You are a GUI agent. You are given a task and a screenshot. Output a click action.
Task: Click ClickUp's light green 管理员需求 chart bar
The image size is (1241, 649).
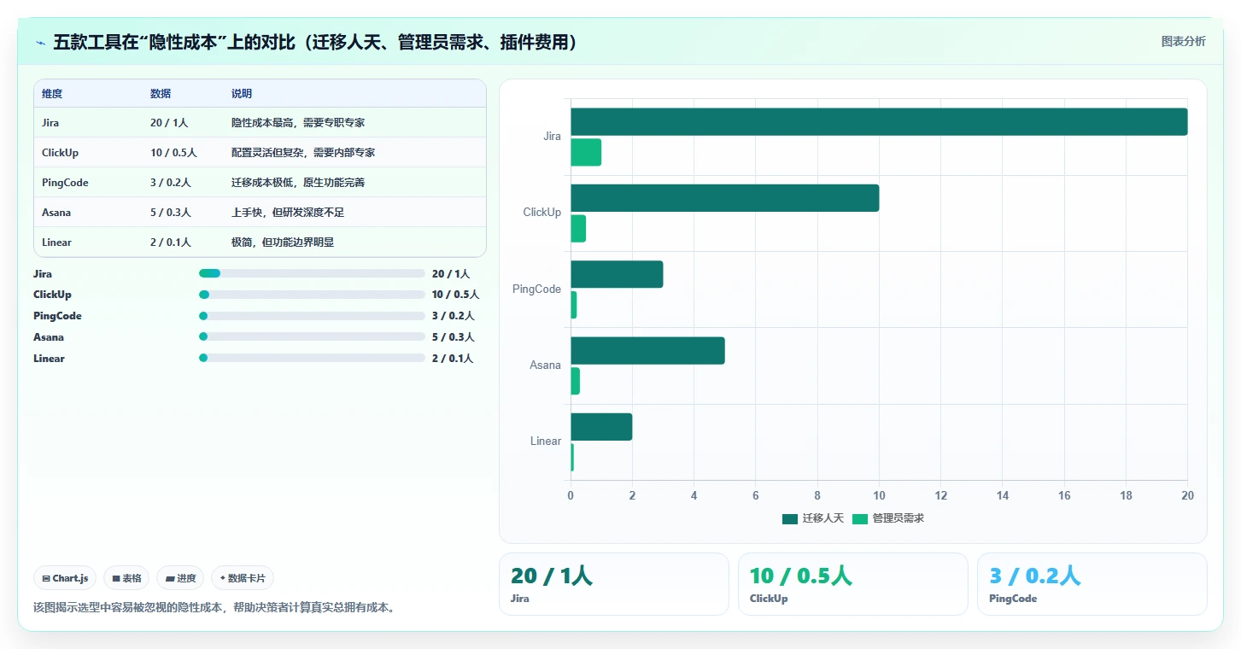pyautogui.click(x=578, y=228)
